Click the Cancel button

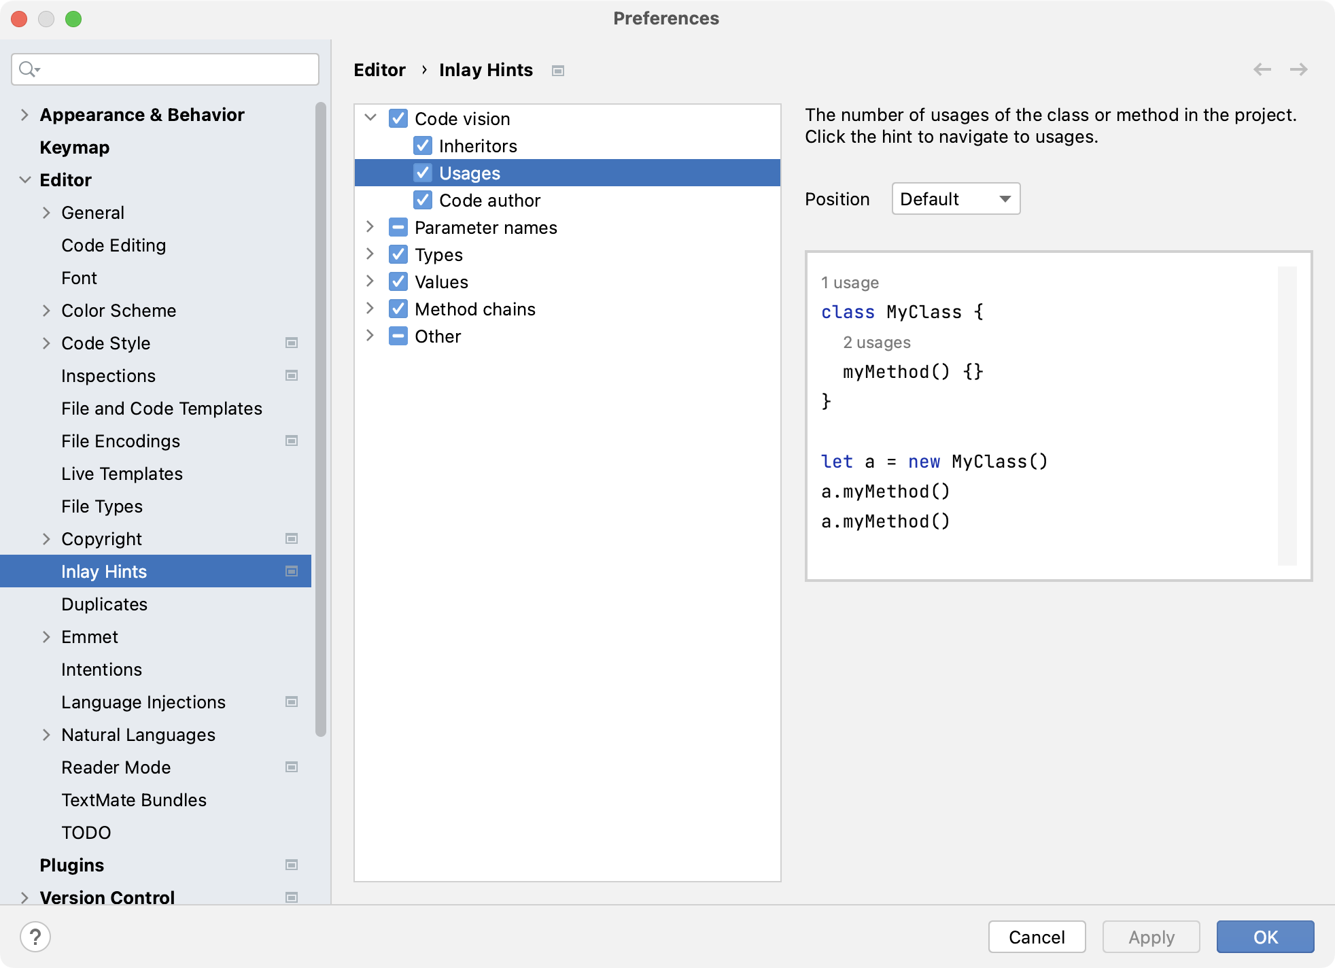coord(1037,937)
